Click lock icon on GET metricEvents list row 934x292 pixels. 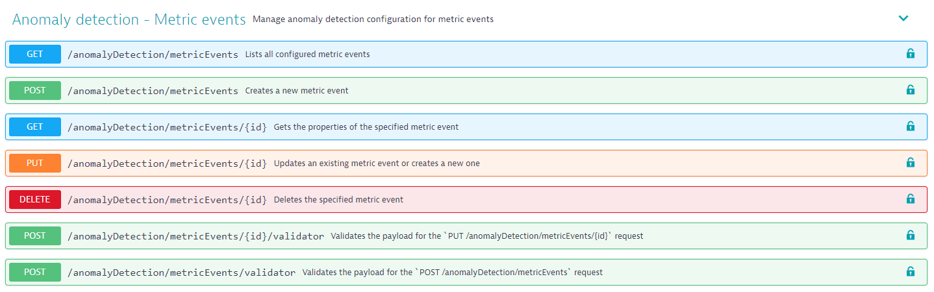click(911, 54)
